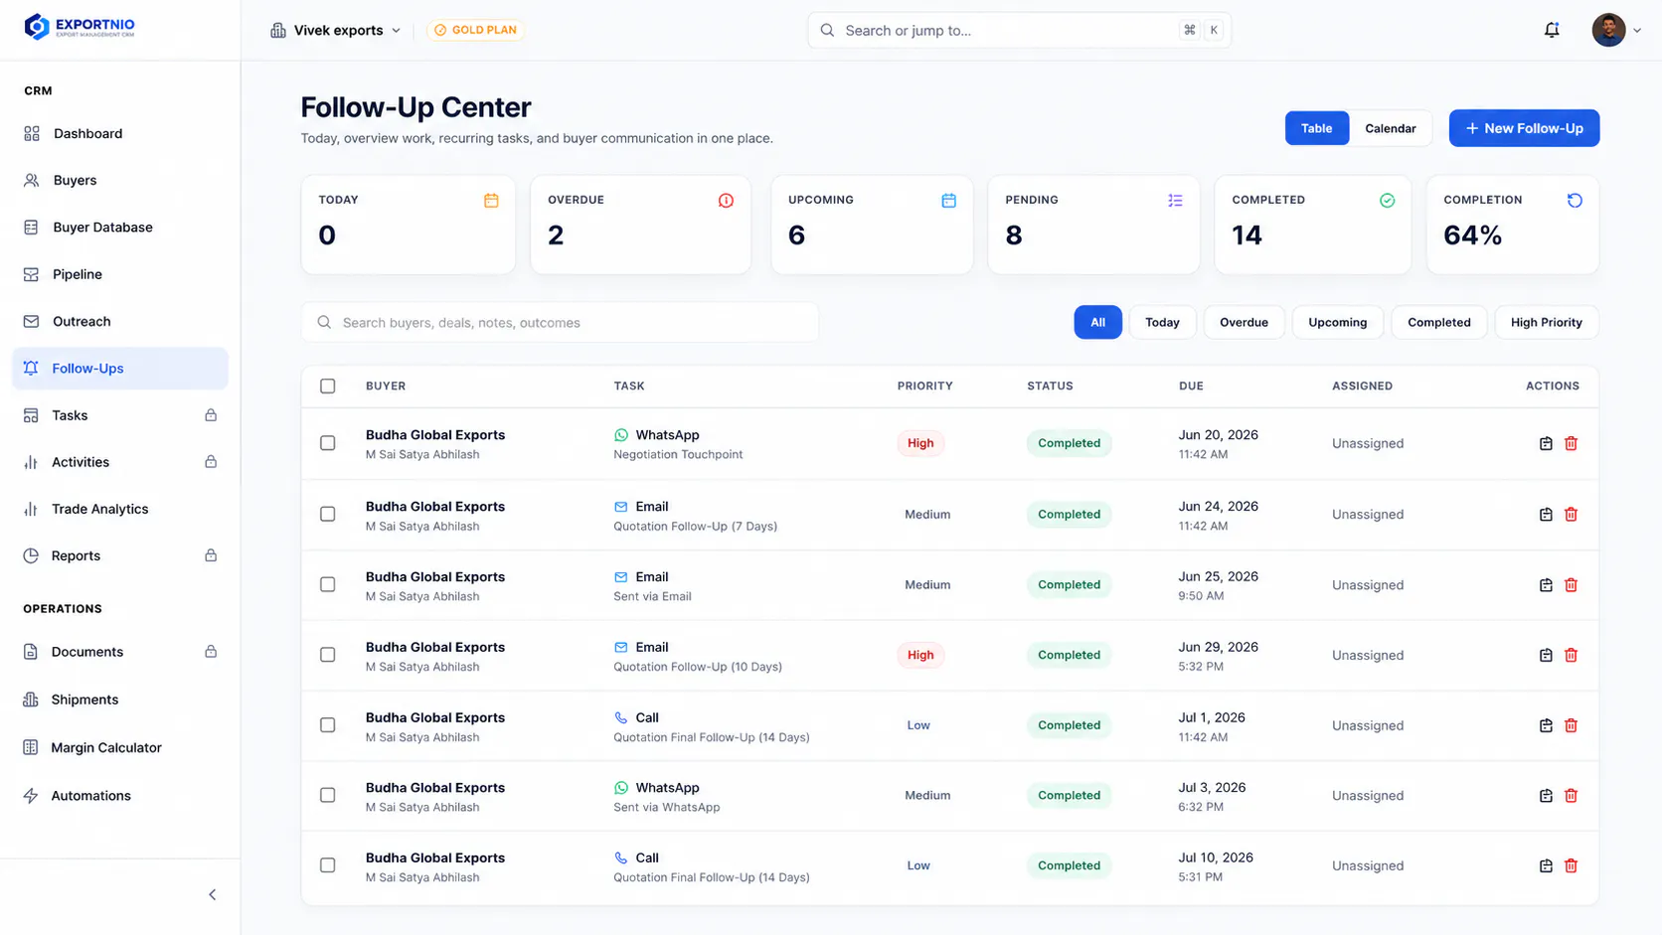Select the Table view

(x=1316, y=128)
